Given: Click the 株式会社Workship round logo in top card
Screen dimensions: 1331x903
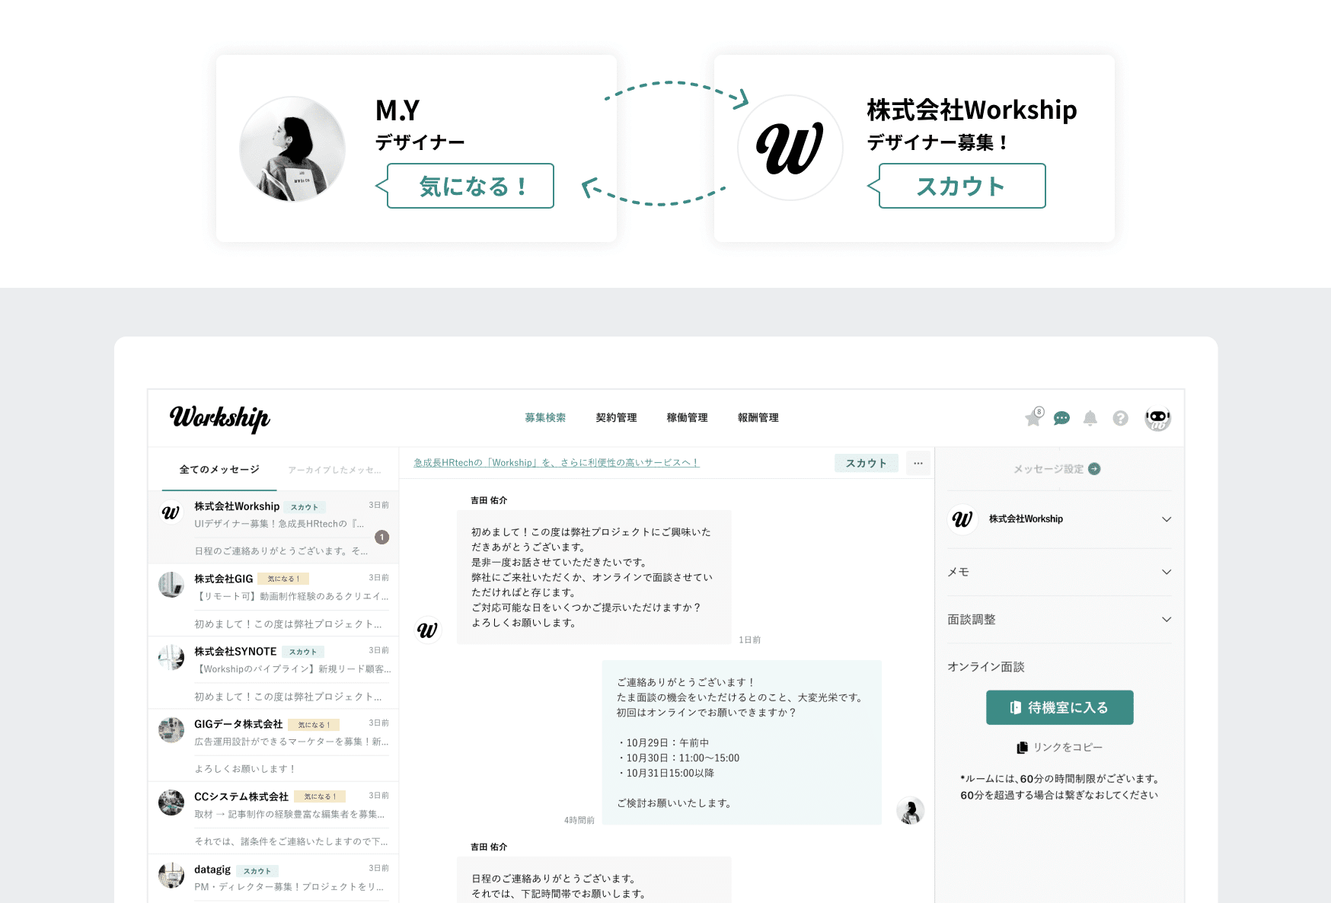Looking at the screenshot, I should pyautogui.click(x=790, y=148).
